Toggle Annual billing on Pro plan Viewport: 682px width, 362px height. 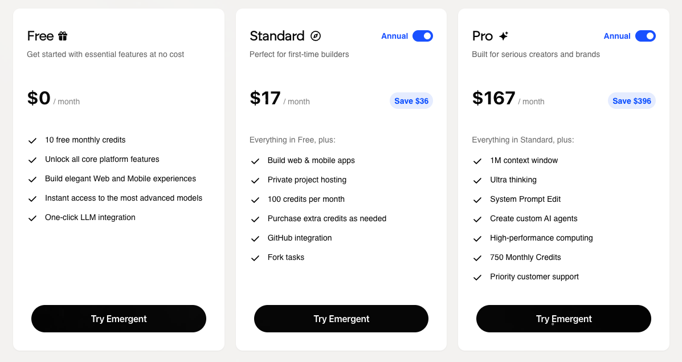coord(645,36)
